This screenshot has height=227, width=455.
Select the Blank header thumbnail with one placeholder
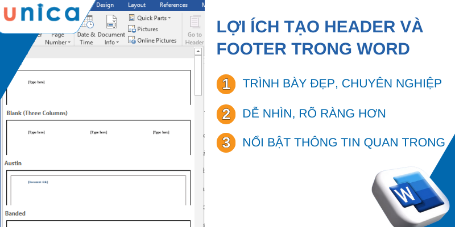click(x=98, y=87)
